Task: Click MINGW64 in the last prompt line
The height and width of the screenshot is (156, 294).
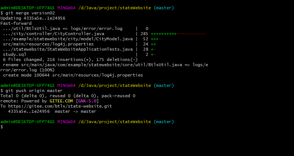Action: click(66, 121)
